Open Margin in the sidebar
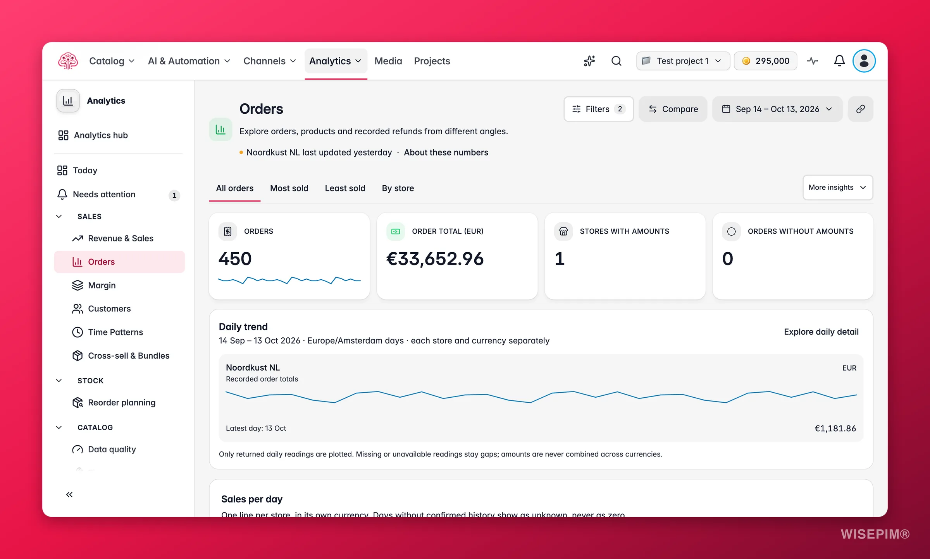930x559 pixels. (x=119, y=285)
